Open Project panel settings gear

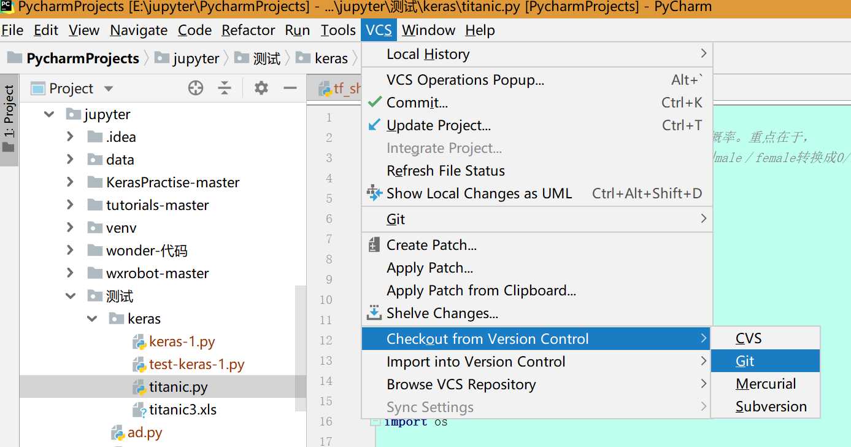click(x=261, y=88)
